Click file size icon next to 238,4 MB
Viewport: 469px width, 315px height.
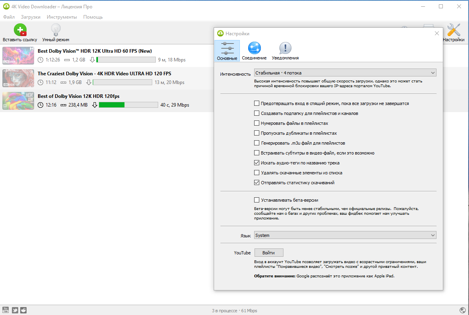point(63,105)
